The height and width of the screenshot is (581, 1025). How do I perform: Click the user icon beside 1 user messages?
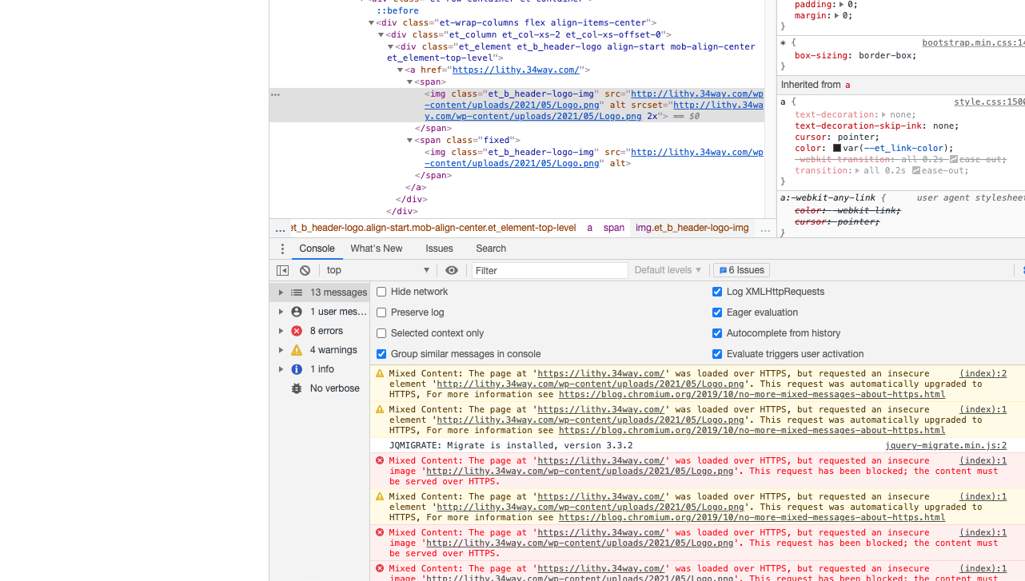pyautogui.click(x=297, y=312)
